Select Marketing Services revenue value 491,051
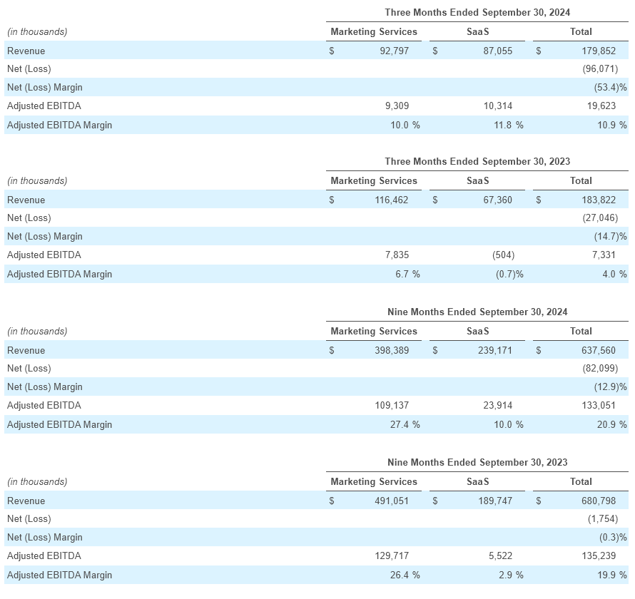 392,501
